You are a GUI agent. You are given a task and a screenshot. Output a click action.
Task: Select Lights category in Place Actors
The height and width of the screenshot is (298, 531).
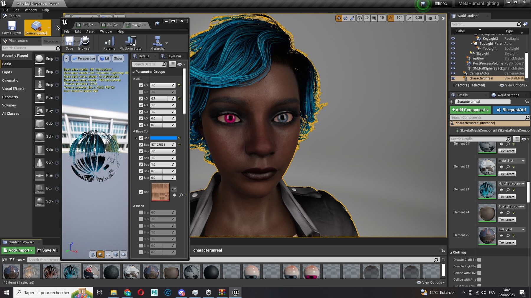coord(7,72)
